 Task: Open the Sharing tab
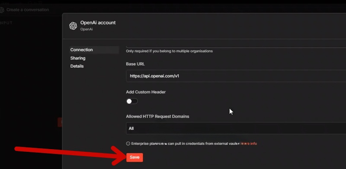click(78, 58)
